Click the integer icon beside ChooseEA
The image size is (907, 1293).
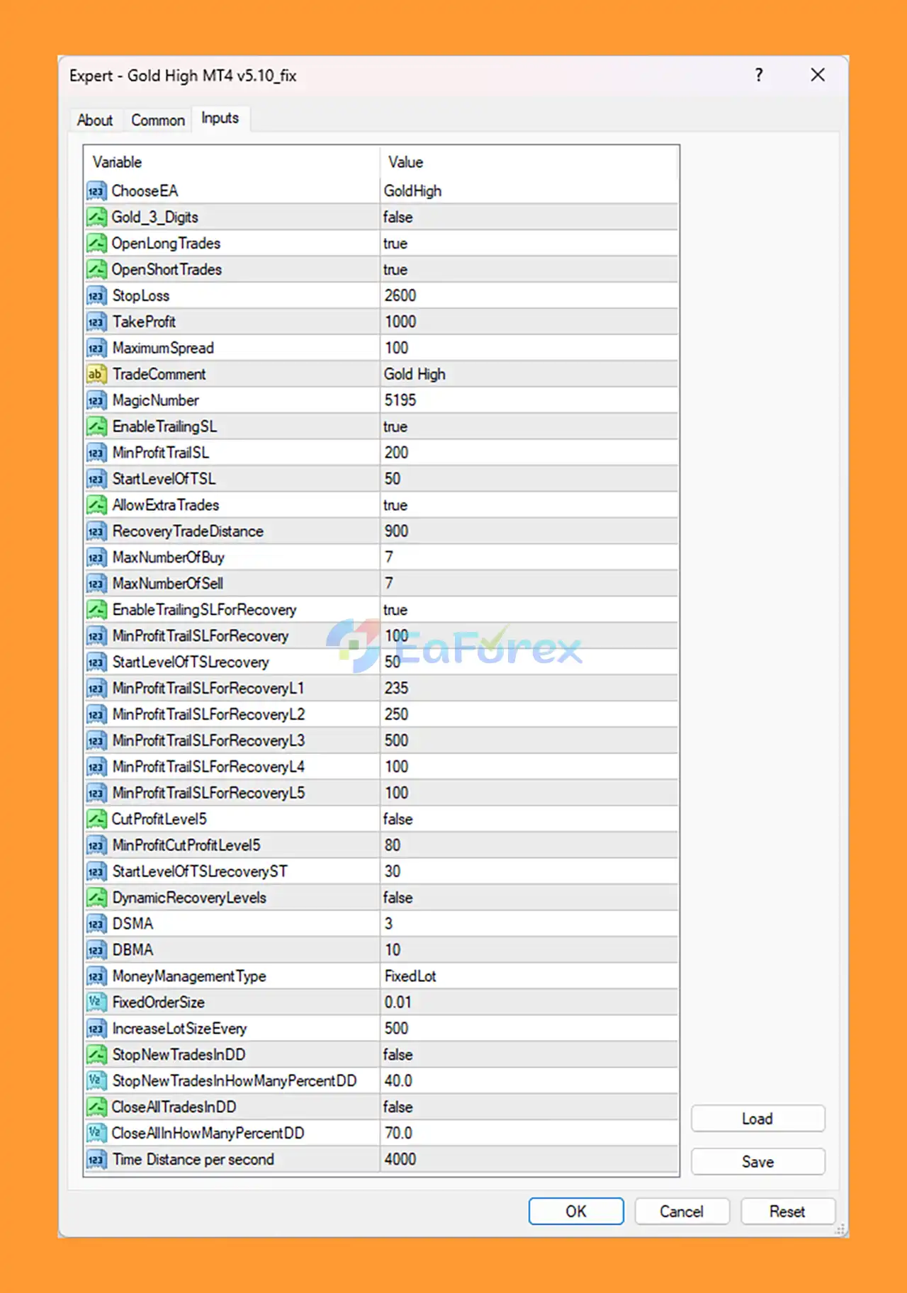pos(96,191)
